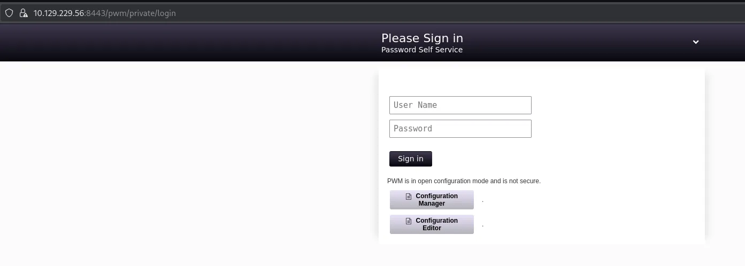Viewport: 745px width, 266px height.
Task: Click into the Password field
Action: [460, 129]
